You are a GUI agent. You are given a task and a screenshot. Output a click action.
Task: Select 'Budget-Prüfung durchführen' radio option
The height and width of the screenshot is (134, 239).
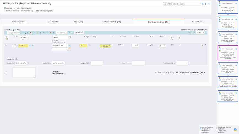coord(201,128)
